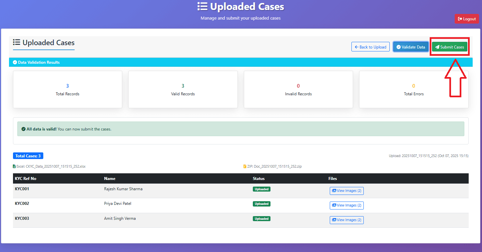482x252 pixels.
Task: Click the list icon in top page title
Action: click(x=202, y=6)
